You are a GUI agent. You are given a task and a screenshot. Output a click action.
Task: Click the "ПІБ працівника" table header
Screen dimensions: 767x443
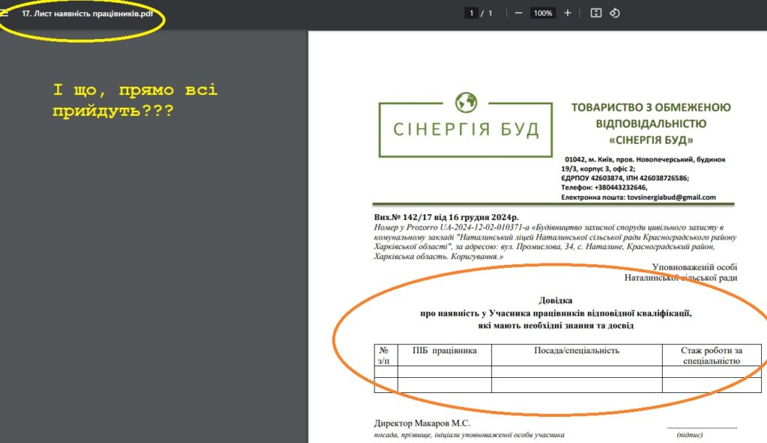444,350
